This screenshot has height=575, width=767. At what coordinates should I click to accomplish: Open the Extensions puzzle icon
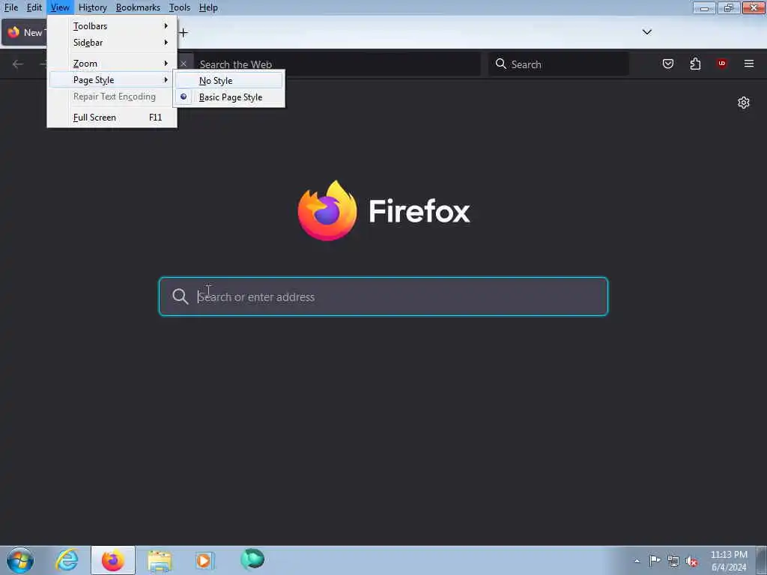click(x=695, y=64)
